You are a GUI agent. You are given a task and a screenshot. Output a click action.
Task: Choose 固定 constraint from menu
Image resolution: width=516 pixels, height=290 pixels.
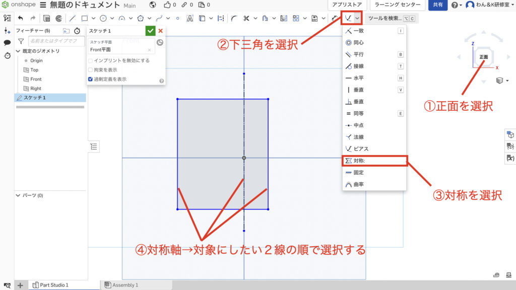click(x=374, y=173)
